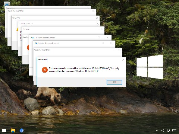Image resolution: width=179 pixels, height=134 pixels.
Task: Focus the Question dialog via its title
Action: coord(10,8)
